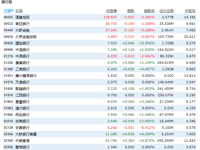Select stock code 02139

pyautogui.click(x=8, y=128)
